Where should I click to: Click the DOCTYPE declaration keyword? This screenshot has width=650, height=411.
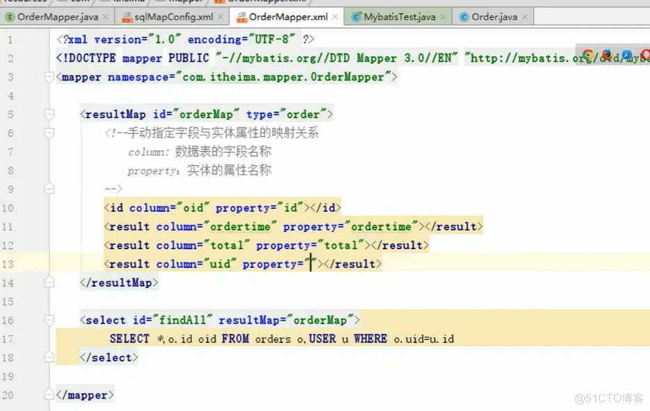pos(89,58)
